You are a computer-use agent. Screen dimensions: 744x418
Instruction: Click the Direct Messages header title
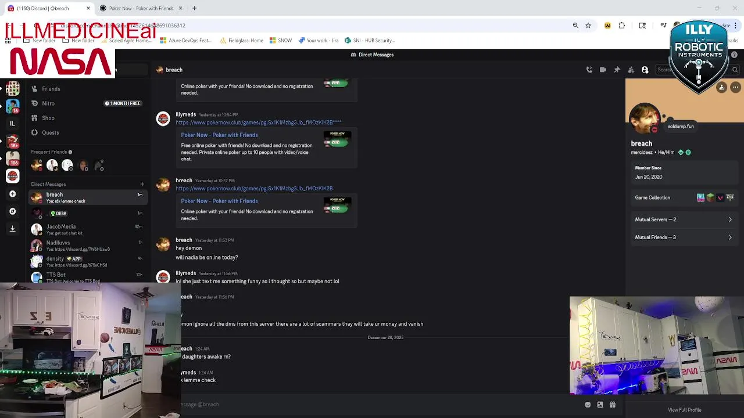click(372, 55)
